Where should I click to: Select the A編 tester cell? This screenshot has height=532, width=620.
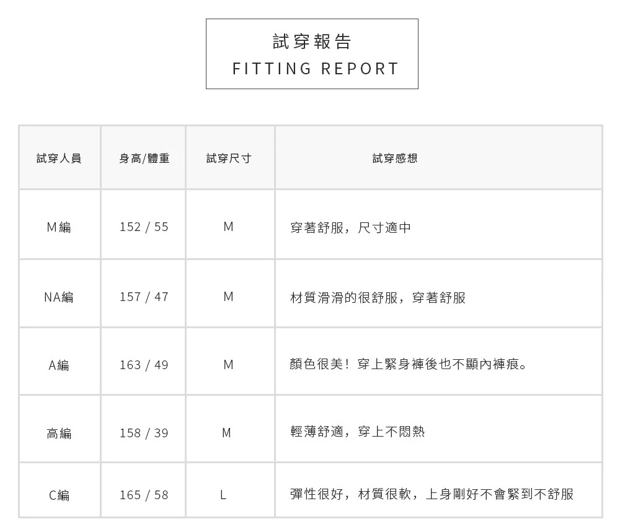click(59, 365)
